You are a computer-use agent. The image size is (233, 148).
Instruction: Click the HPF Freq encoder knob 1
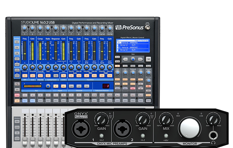pyautogui.click(x=25, y=67)
